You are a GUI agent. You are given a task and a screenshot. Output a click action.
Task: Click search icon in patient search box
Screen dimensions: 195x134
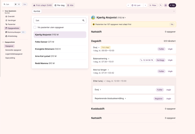click(83, 21)
